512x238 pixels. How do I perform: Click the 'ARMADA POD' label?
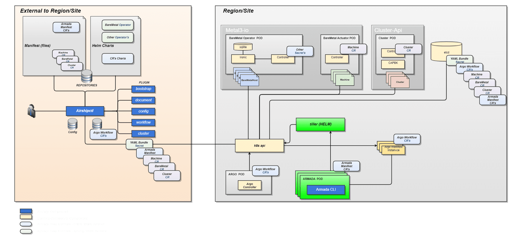tap(313, 179)
